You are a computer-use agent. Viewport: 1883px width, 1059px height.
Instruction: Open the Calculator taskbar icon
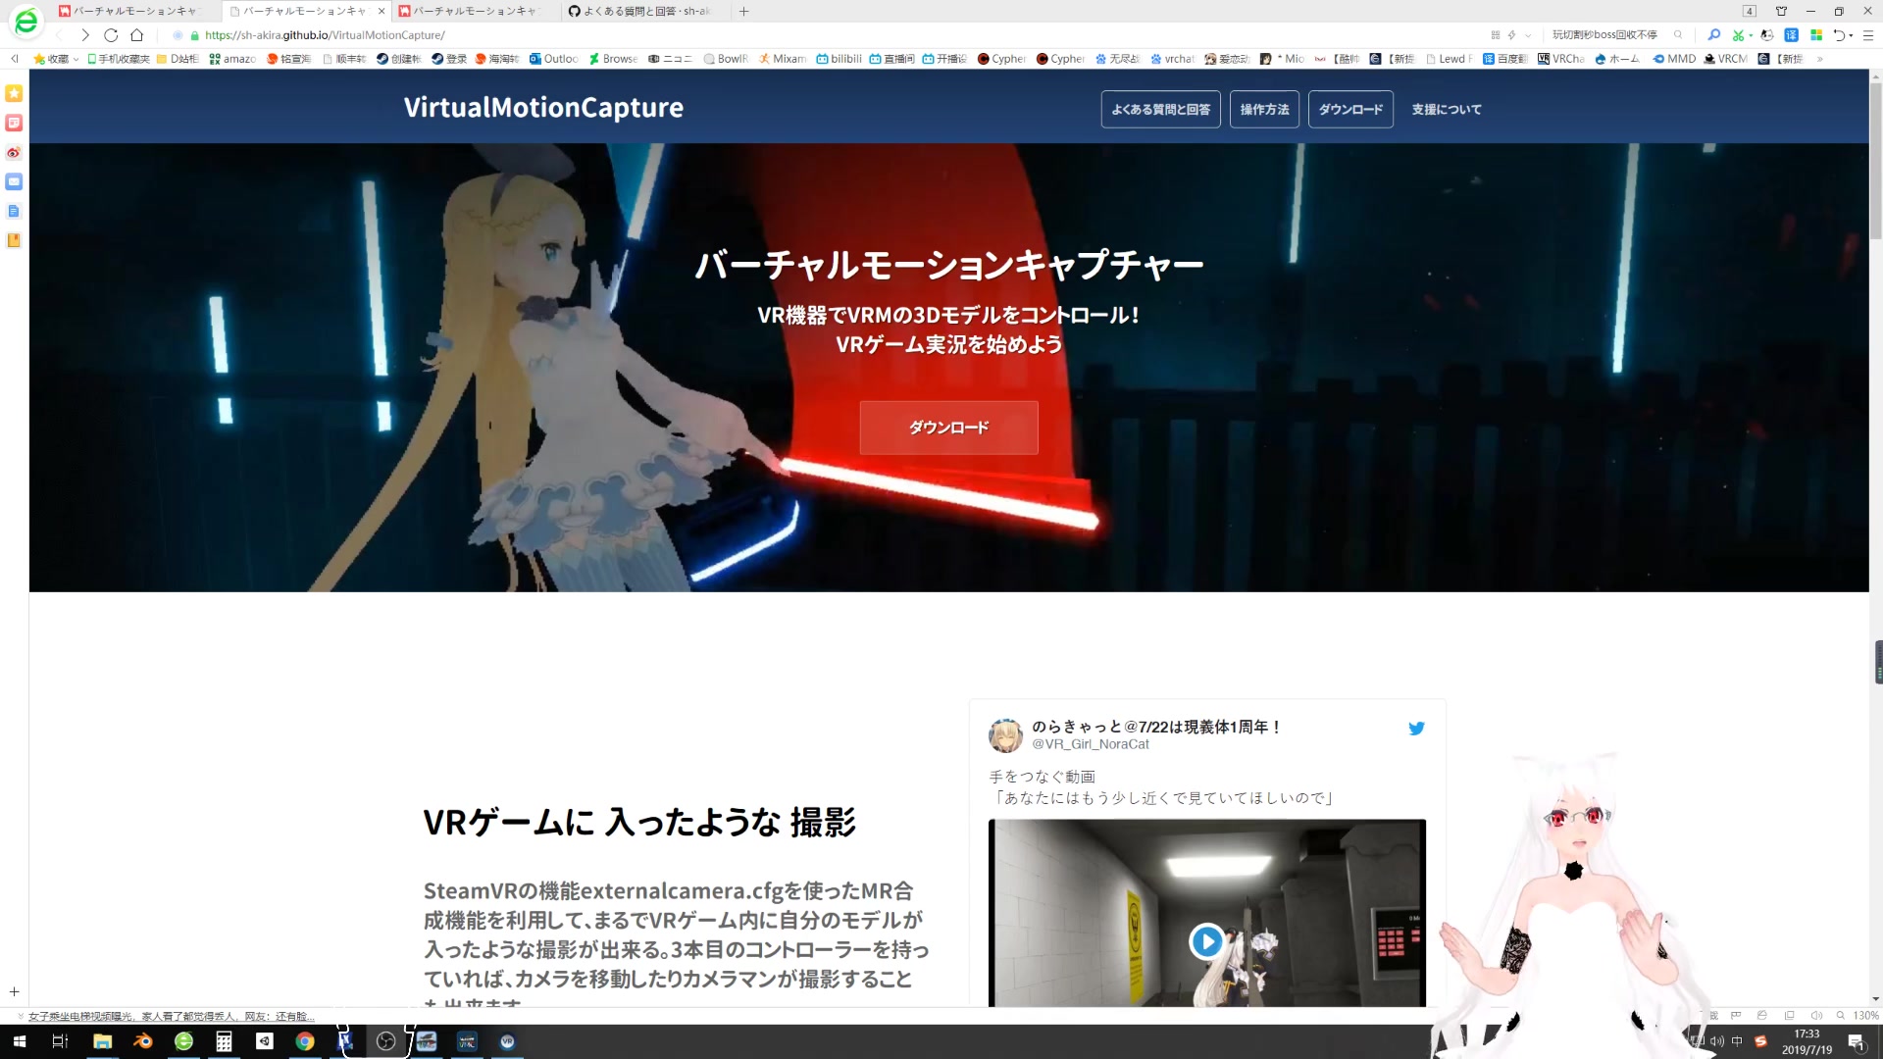pyautogui.click(x=224, y=1041)
